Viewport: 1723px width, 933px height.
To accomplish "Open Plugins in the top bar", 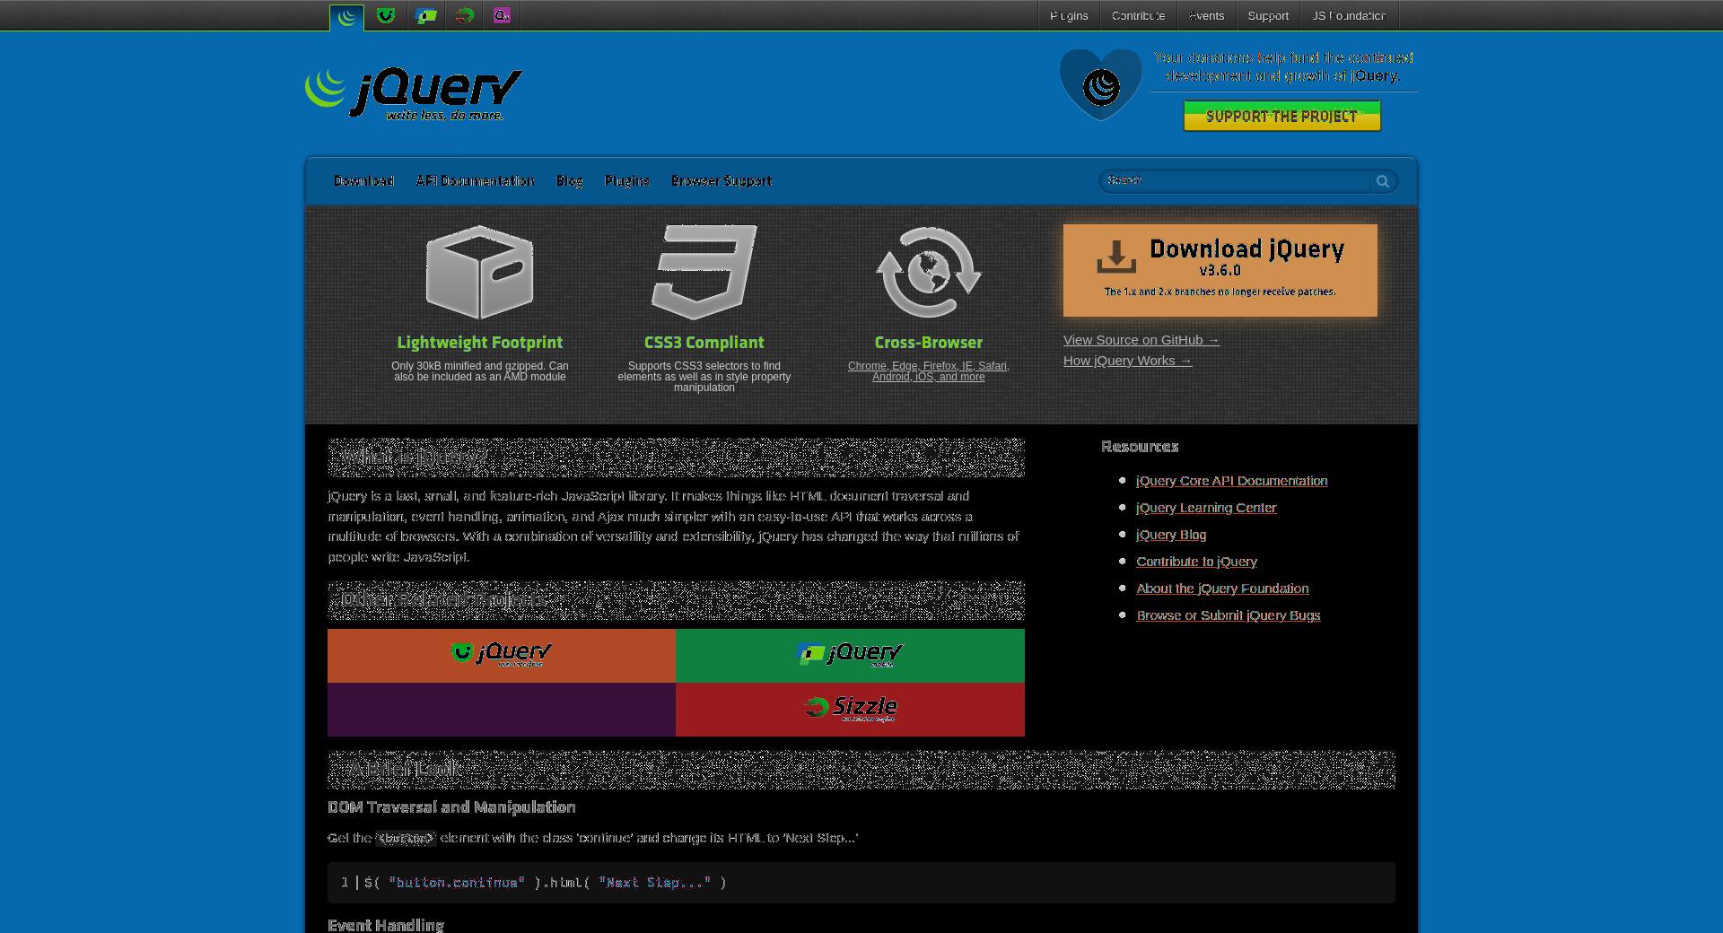I will click(x=1069, y=15).
